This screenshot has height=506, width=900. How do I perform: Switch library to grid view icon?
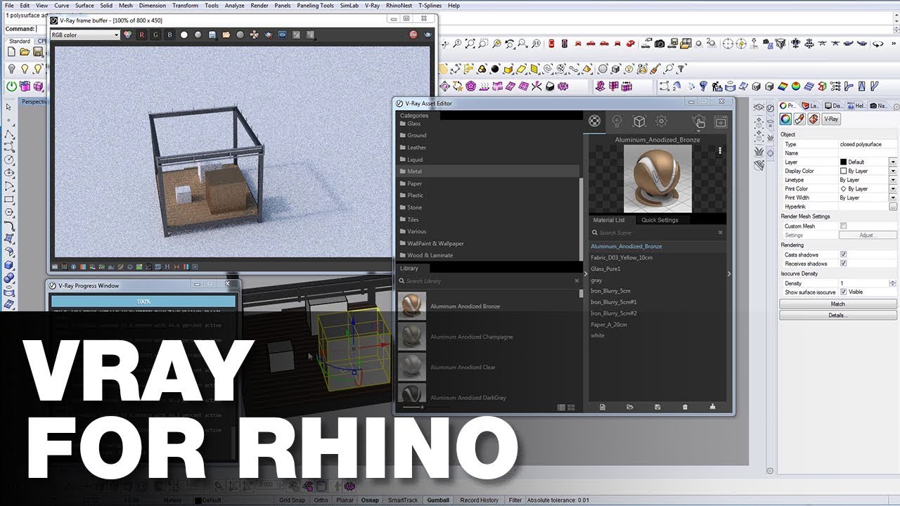pos(571,408)
